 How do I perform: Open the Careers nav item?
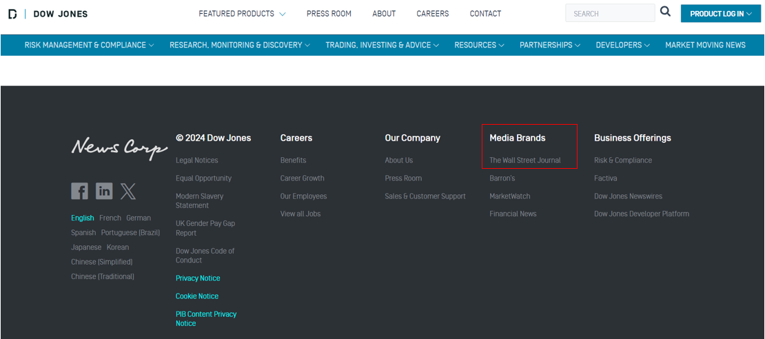tap(433, 14)
